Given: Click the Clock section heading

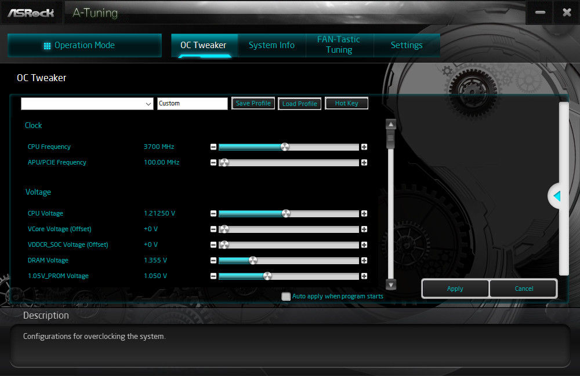Looking at the screenshot, I should tap(33, 125).
